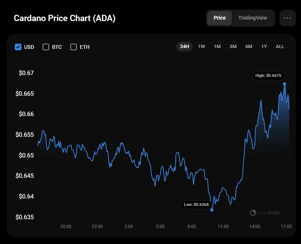301x244 pixels.
Task: Open the three-dot more options menu
Action: pos(287,18)
